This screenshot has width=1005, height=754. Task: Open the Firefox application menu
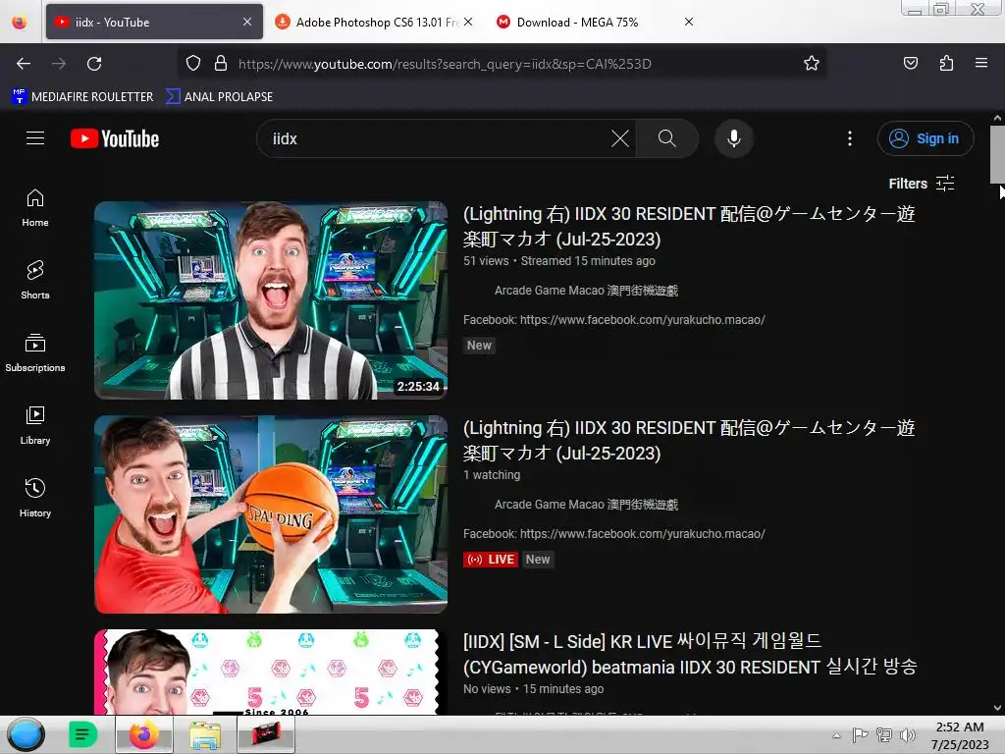point(981,64)
